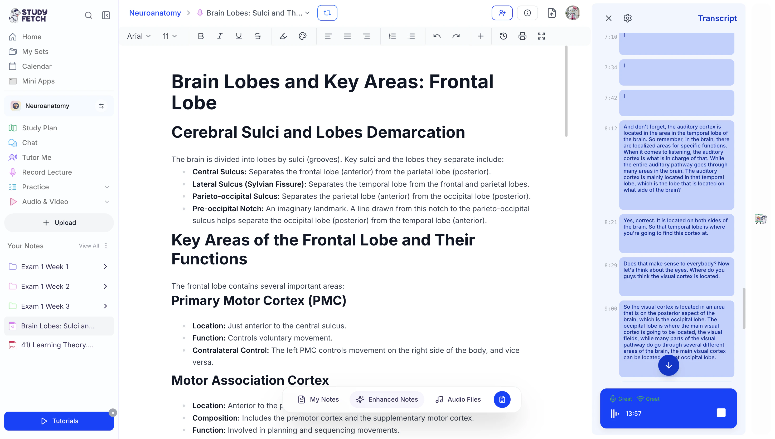This screenshot has width=775, height=439.
Task: Enter fullscreen mode icon
Action: 541,36
